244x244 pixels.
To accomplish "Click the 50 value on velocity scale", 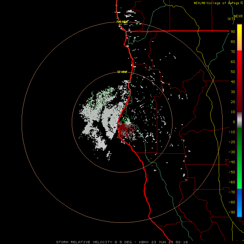I will pyautogui.click(x=233, y=72).
